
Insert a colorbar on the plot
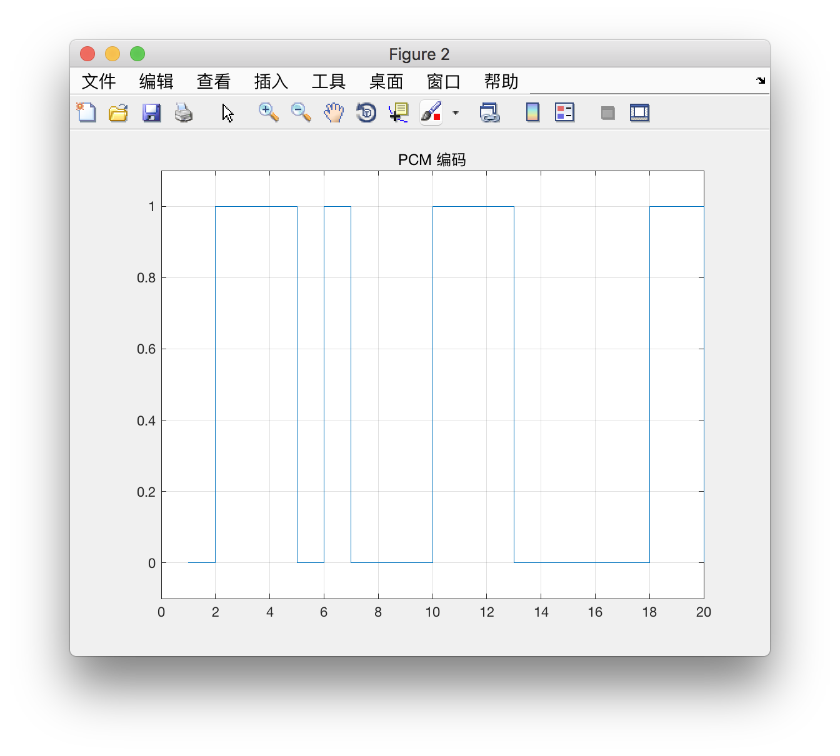pos(532,112)
